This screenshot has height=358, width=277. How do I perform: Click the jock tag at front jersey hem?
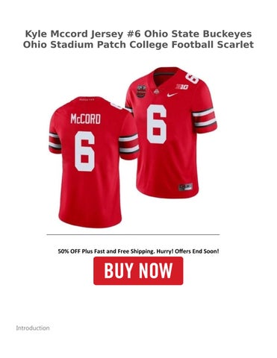tap(186, 186)
